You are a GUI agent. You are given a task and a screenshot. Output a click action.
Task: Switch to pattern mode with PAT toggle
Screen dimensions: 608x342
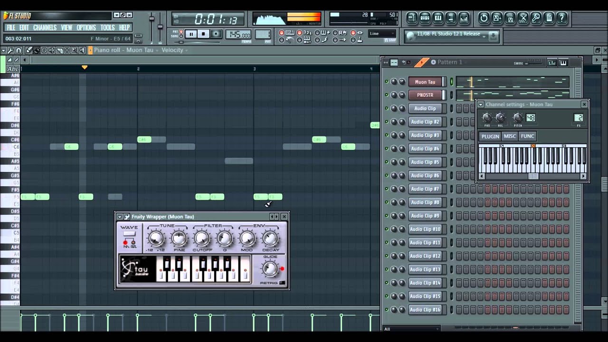coord(181,32)
